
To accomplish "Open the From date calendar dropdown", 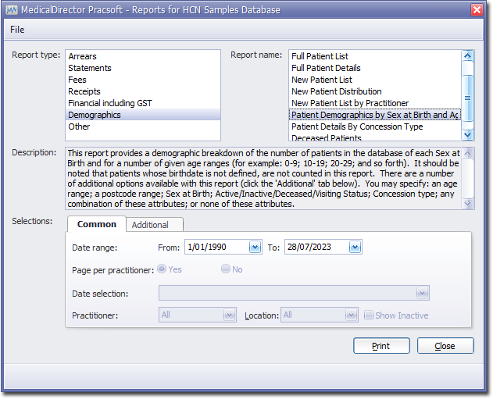I will click(x=255, y=248).
